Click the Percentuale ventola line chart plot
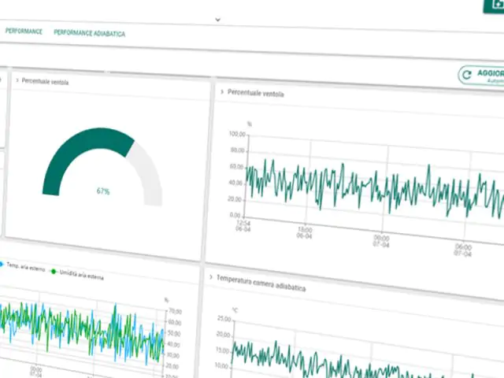This screenshot has width=504, height=378. tap(370, 189)
